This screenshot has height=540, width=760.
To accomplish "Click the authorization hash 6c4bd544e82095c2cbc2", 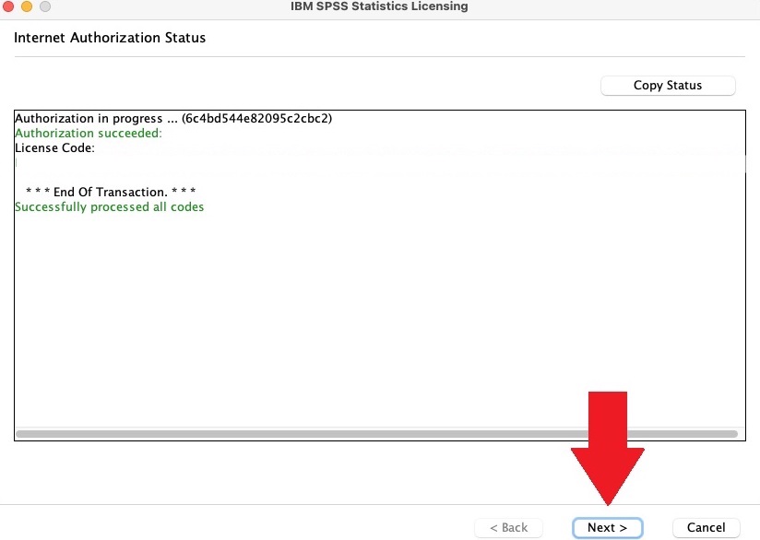I will 256,119.
